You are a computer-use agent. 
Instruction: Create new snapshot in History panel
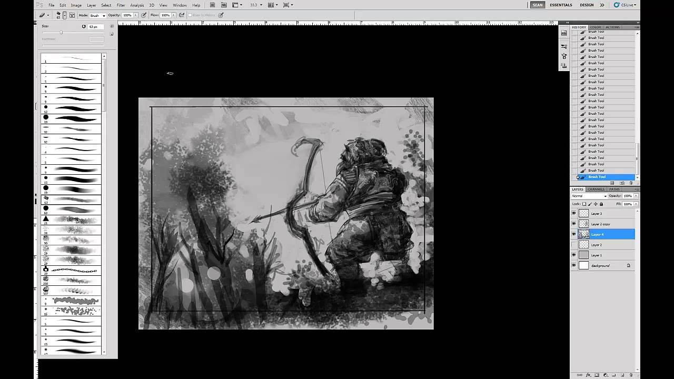pos(621,183)
